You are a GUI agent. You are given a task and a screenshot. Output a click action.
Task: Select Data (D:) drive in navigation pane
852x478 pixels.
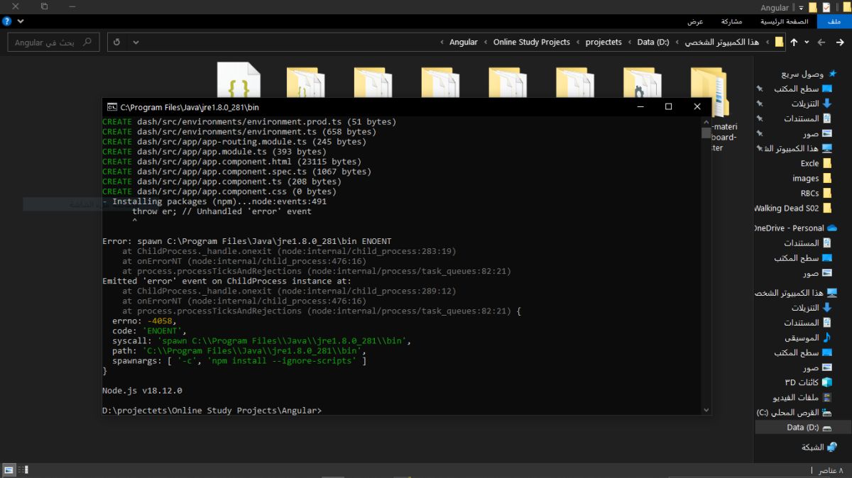[803, 428]
